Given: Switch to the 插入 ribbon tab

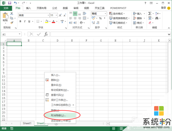Looking at the screenshot, I should click(28, 8).
